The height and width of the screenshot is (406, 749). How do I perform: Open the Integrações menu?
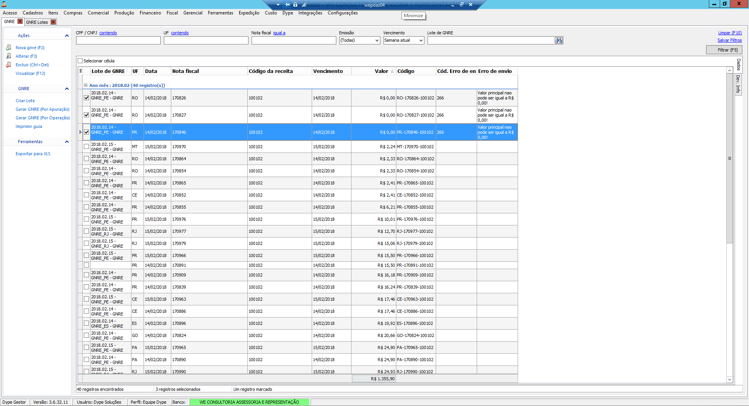point(310,13)
